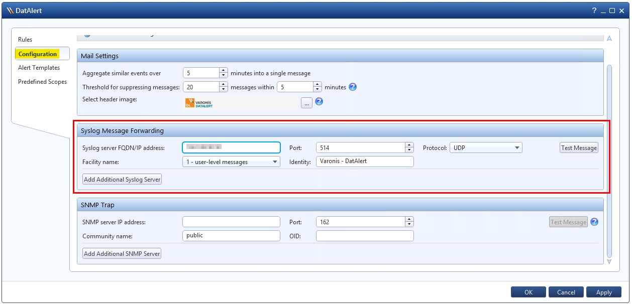Open help for header image selection
The height and width of the screenshot is (304, 632).
point(319,102)
